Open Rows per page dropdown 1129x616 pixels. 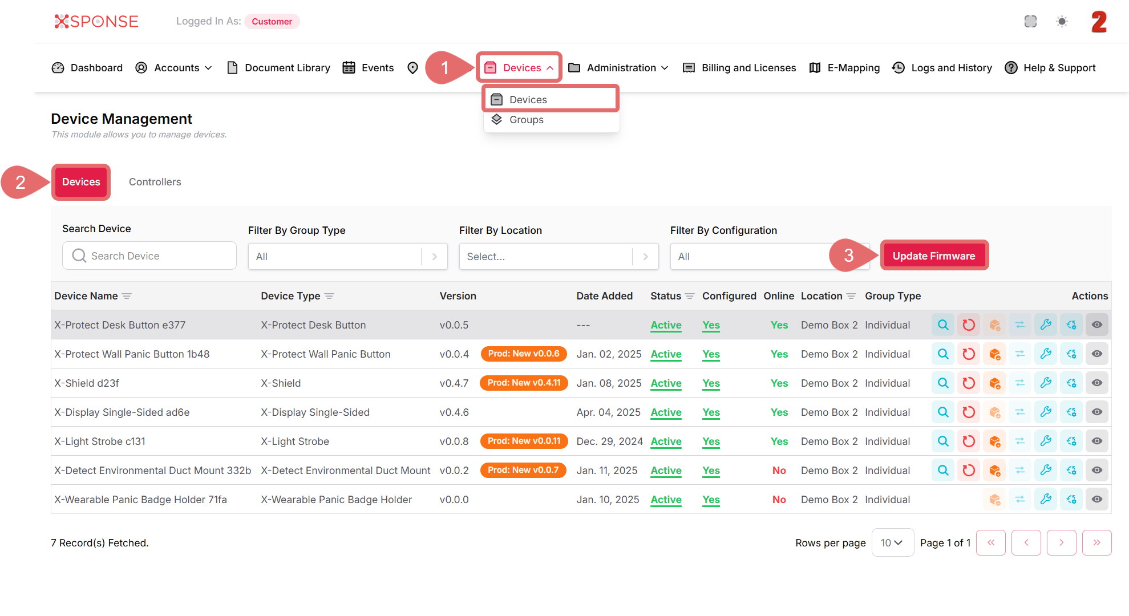[x=892, y=543]
